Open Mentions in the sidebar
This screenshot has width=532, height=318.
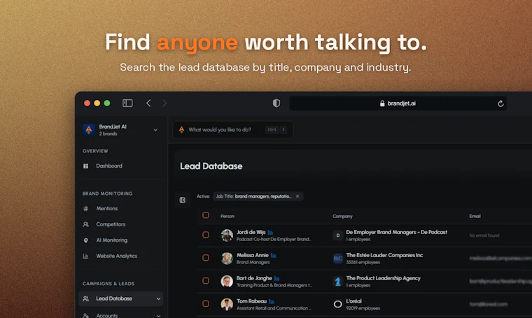point(107,208)
